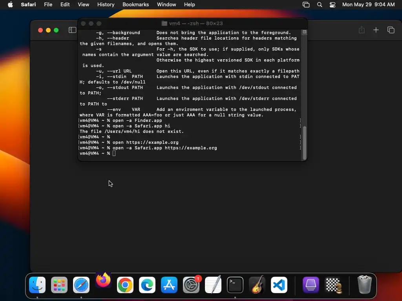Image resolution: width=402 pixels, height=301 pixels.
Task: Open Firefox from the Dock
Action: pos(103,280)
